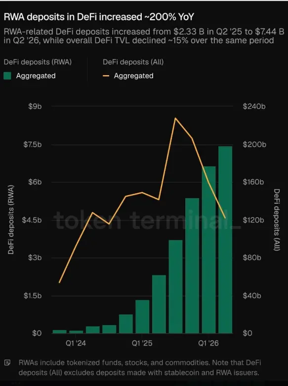Viewport: 288px width, 386px height.
Task: Click the rotated DeFi deposits (All) axis title
Action: [277, 220]
